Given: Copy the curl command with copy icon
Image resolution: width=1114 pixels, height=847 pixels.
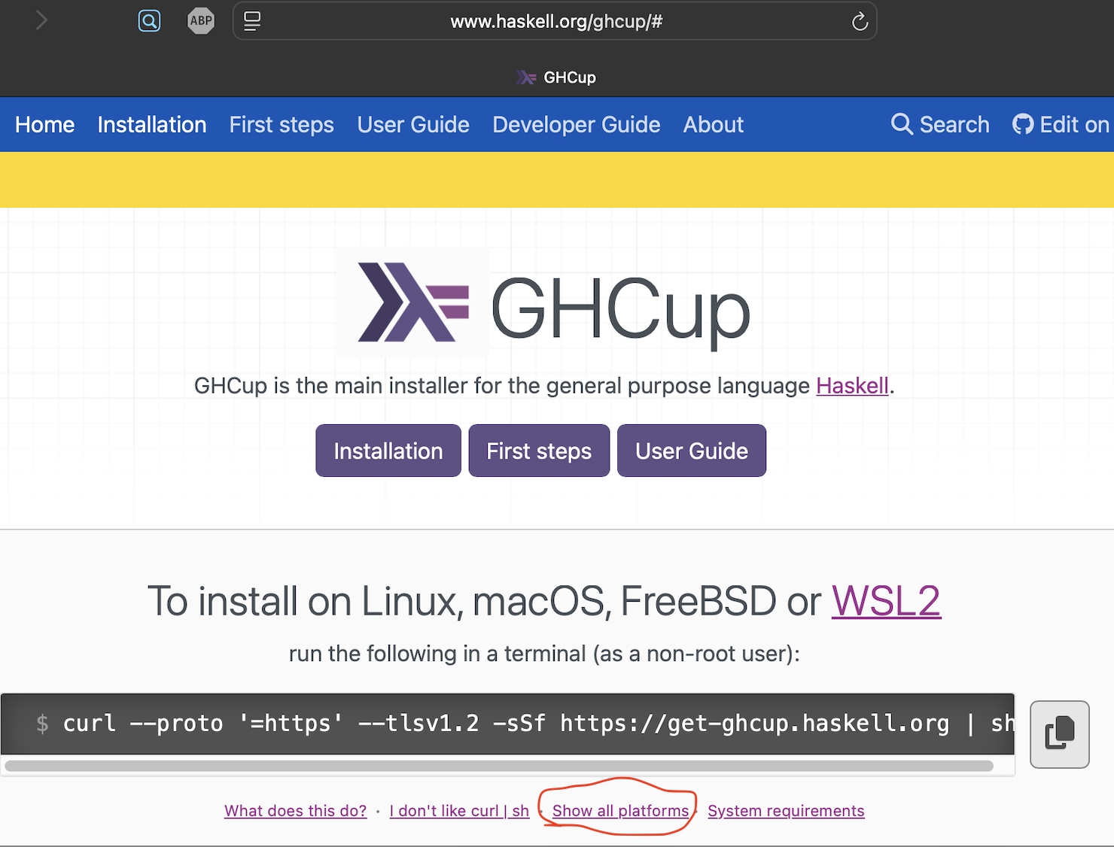Looking at the screenshot, I should click(1060, 733).
